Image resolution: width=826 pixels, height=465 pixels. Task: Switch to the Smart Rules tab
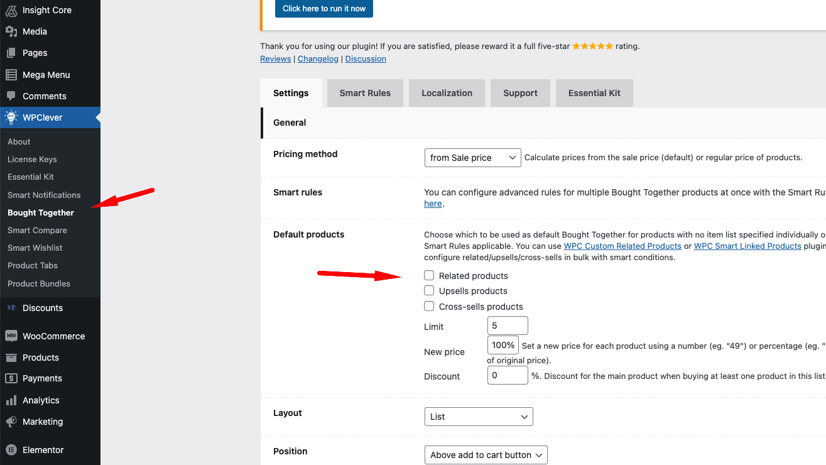[365, 93]
